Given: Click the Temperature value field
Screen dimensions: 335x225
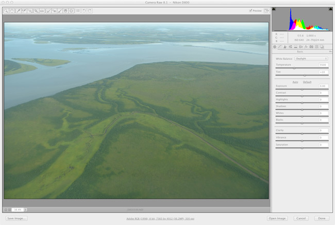Looking at the screenshot, I should tap(323, 65).
